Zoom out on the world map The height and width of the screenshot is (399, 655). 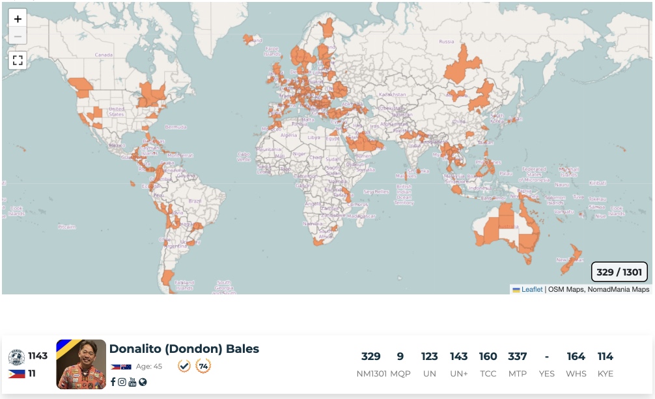(18, 36)
